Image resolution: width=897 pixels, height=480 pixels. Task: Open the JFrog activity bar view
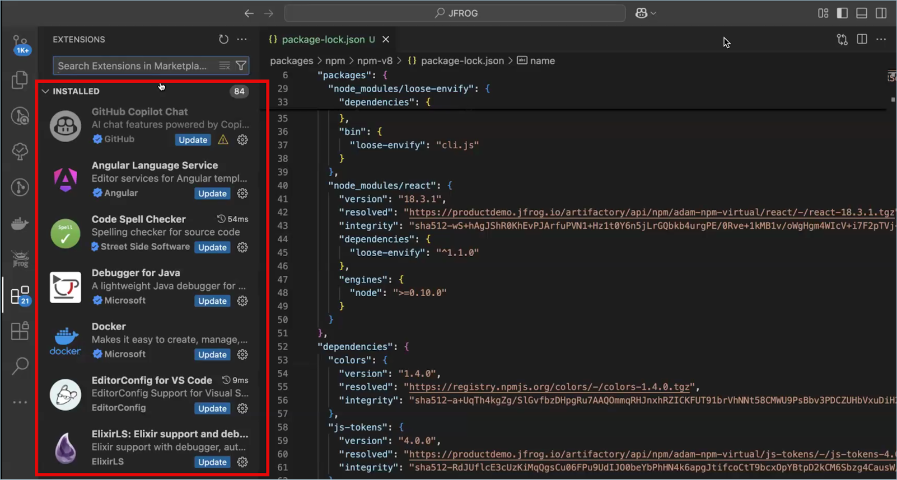20,259
